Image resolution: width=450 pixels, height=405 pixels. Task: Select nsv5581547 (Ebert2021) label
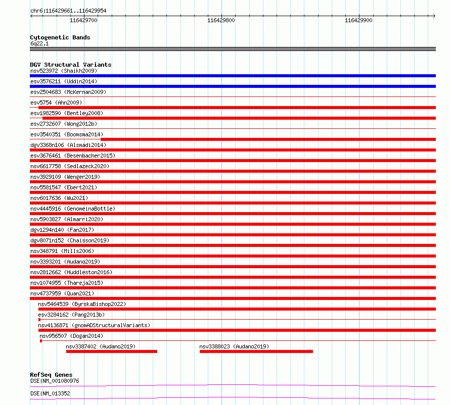click(x=64, y=187)
